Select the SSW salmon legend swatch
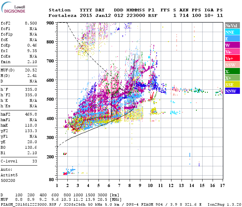 point(232,65)
